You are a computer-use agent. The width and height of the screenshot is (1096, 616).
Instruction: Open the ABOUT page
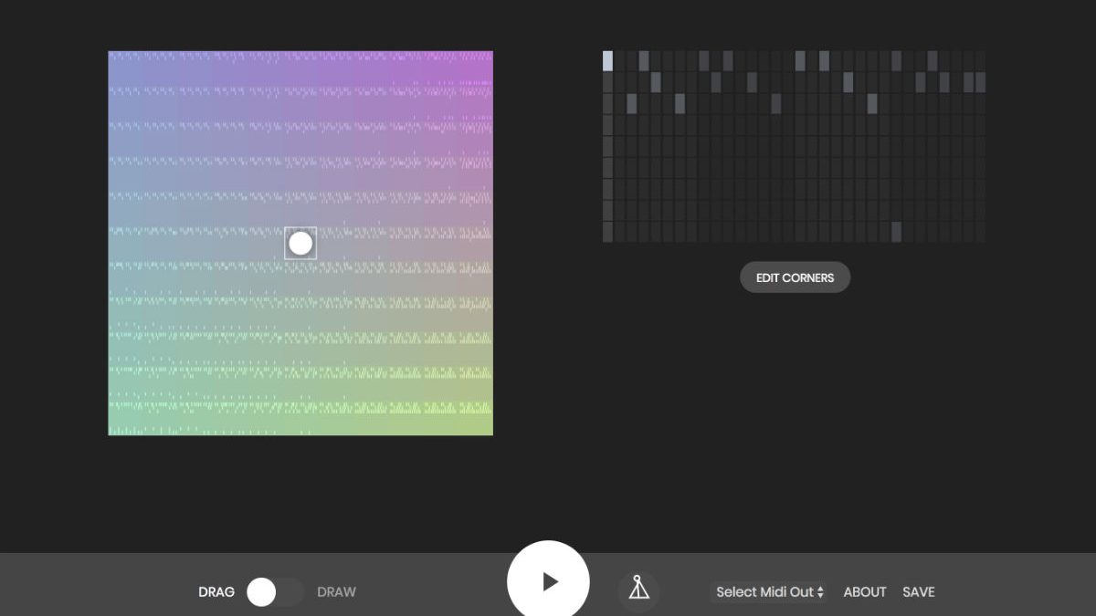[864, 592]
